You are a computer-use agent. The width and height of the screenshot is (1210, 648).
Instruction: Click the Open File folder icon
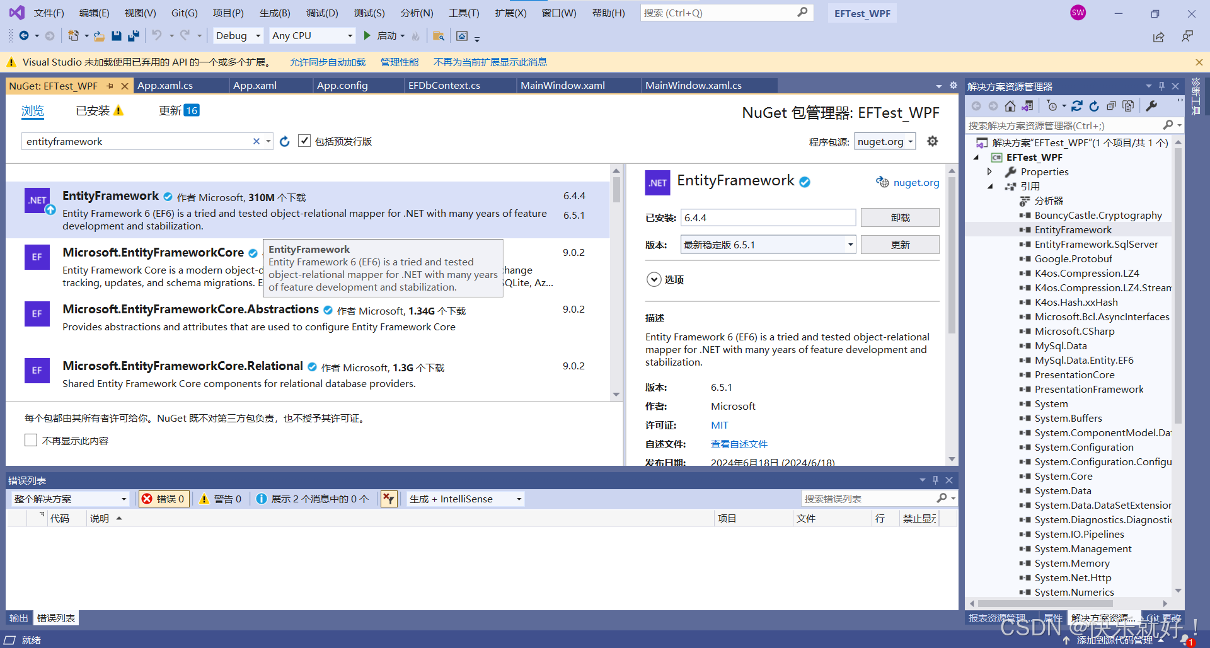(x=99, y=36)
